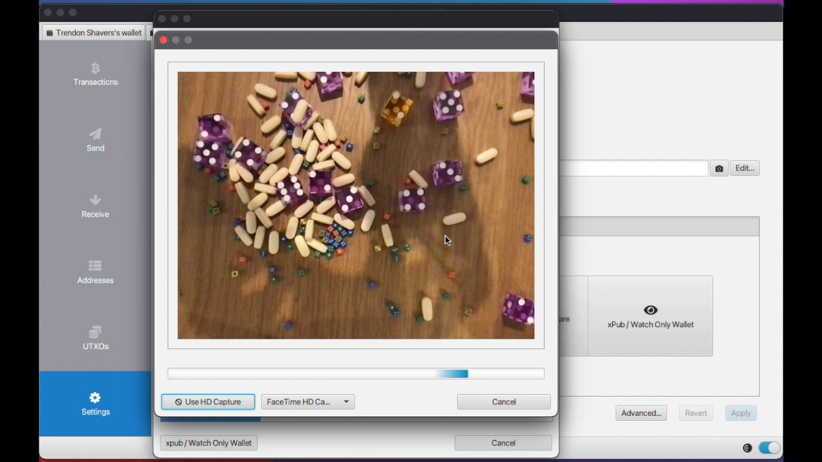
Task: Toggle the Use HD Capture option
Action: click(x=207, y=402)
